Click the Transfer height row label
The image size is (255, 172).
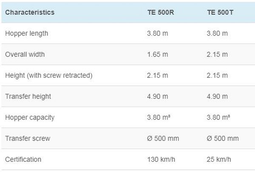28,96
